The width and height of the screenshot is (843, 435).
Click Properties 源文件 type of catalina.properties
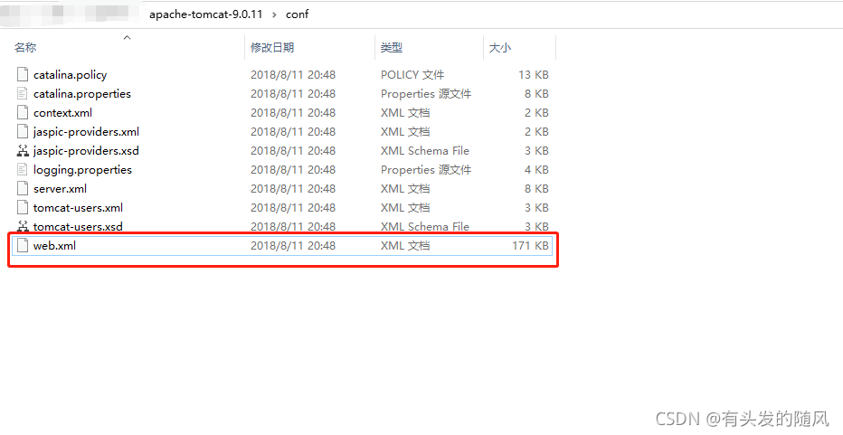[x=426, y=93]
